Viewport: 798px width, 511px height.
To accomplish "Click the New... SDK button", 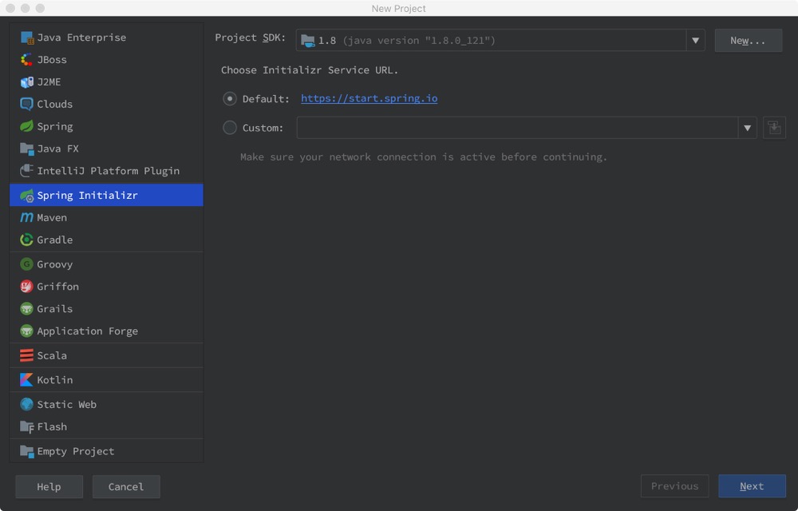I will pos(749,41).
